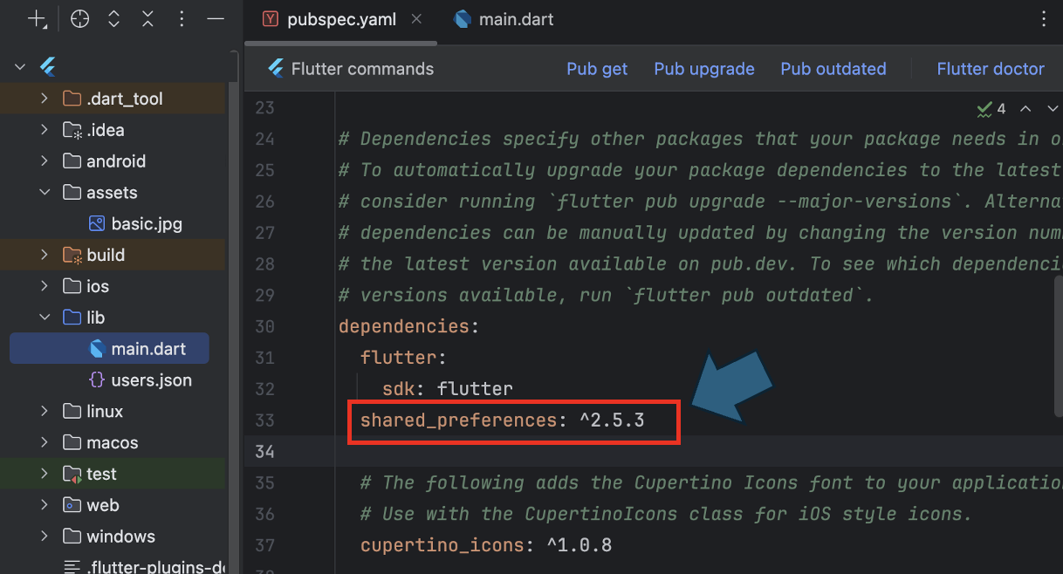The image size is (1063, 574).
Task: Collapse the assets folder
Action: tap(45, 193)
